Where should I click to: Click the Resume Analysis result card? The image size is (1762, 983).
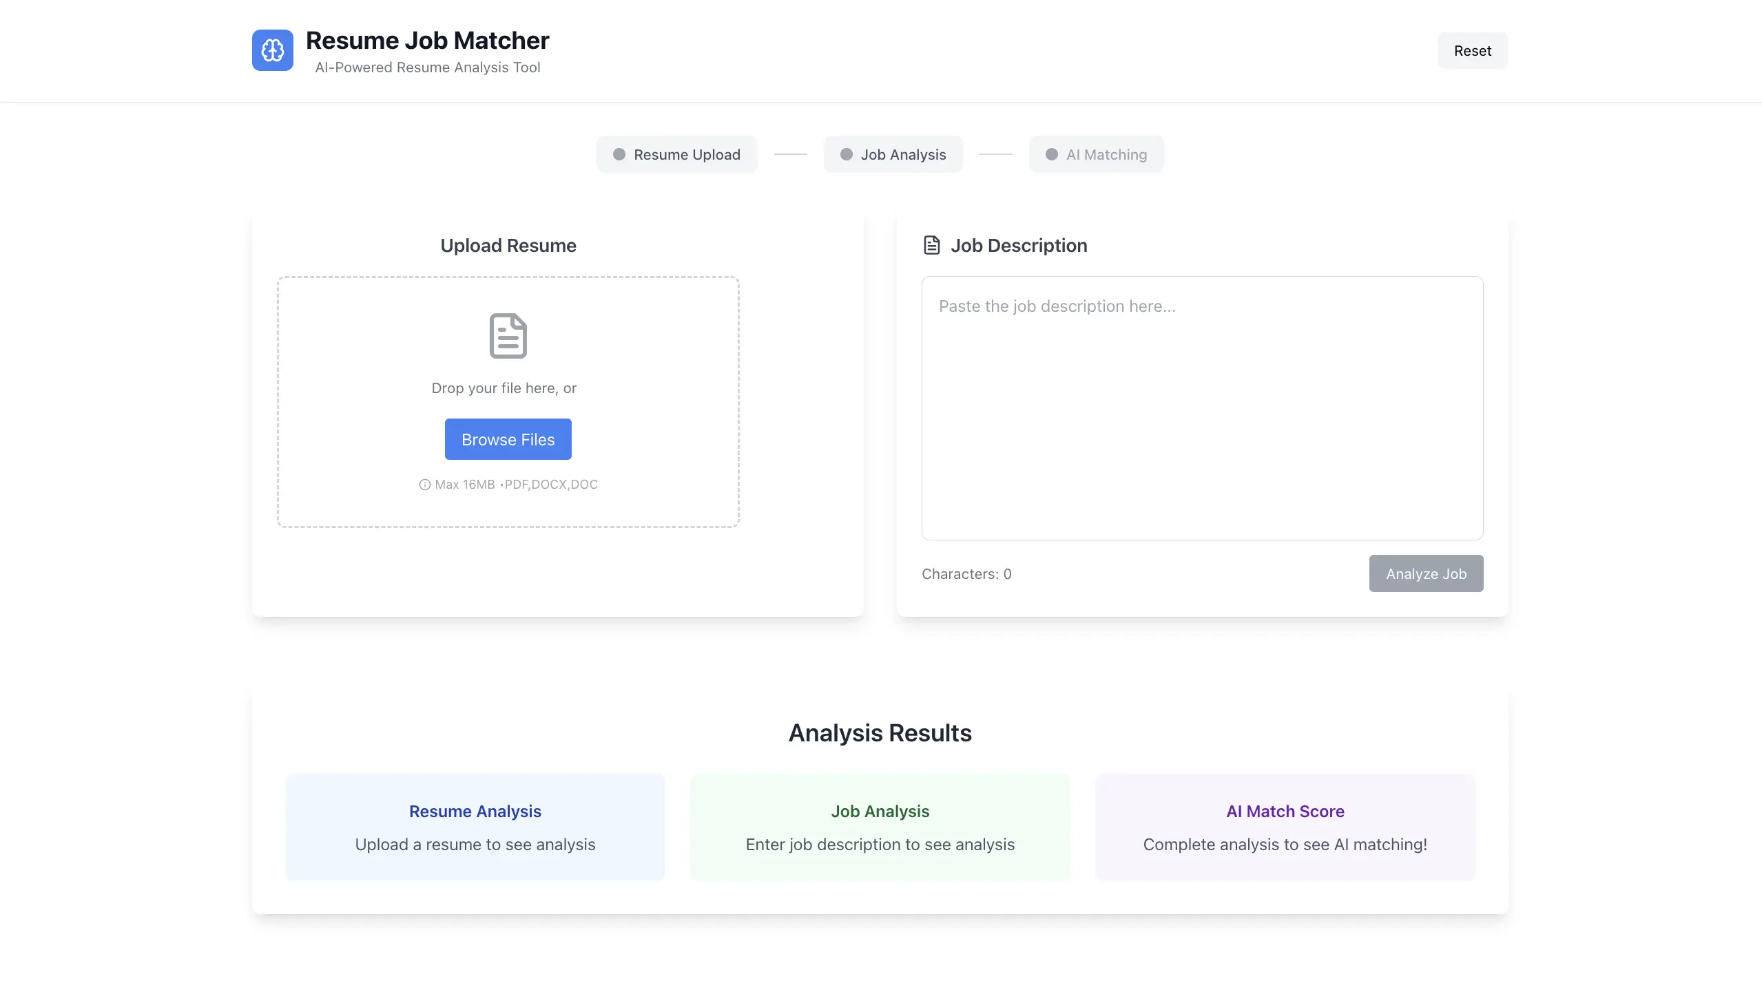[x=475, y=827]
